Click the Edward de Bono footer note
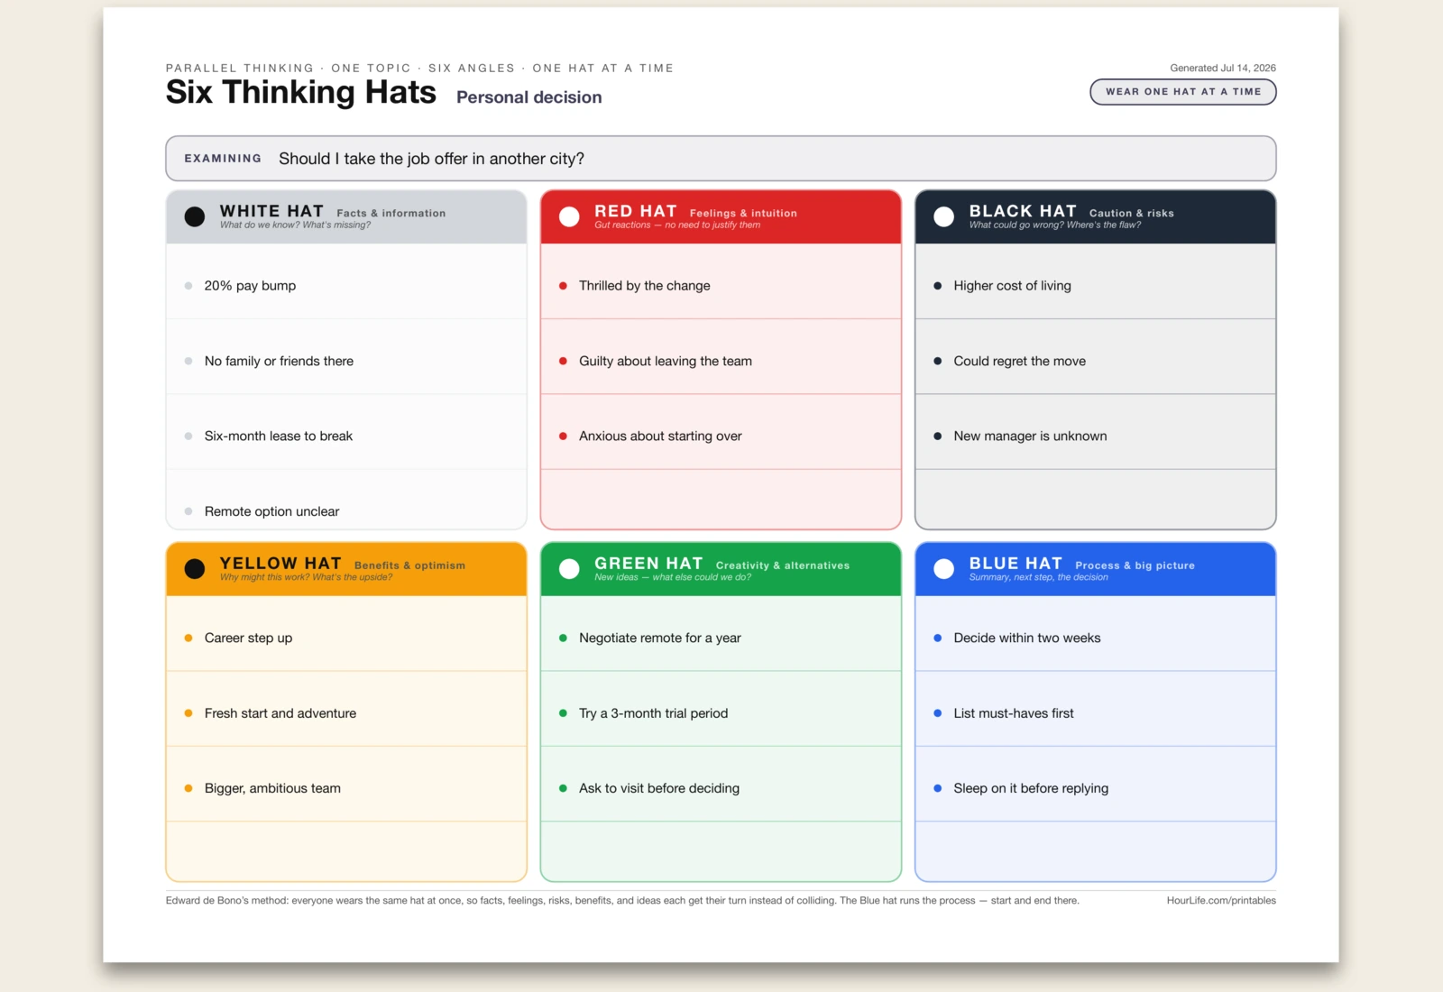This screenshot has height=992, width=1443. coord(622,901)
